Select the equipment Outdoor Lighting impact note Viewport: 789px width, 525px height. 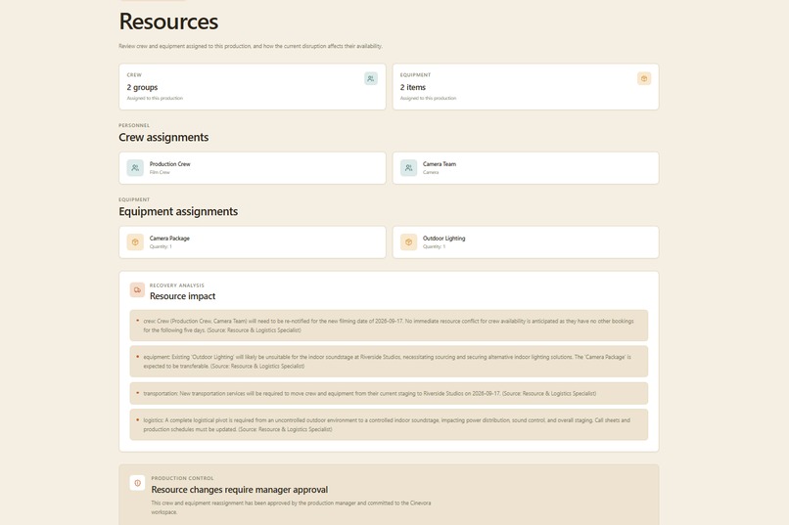pyautogui.click(x=389, y=361)
